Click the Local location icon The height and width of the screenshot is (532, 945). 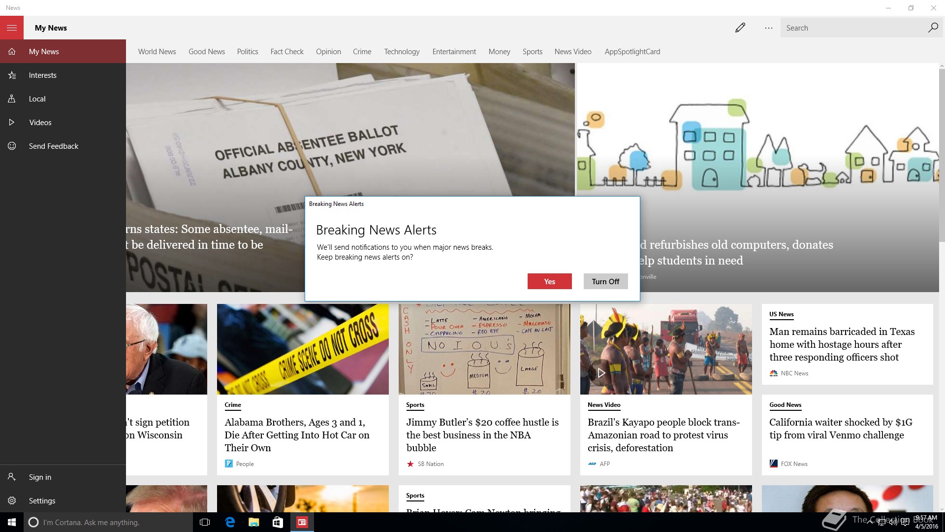pyautogui.click(x=12, y=99)
